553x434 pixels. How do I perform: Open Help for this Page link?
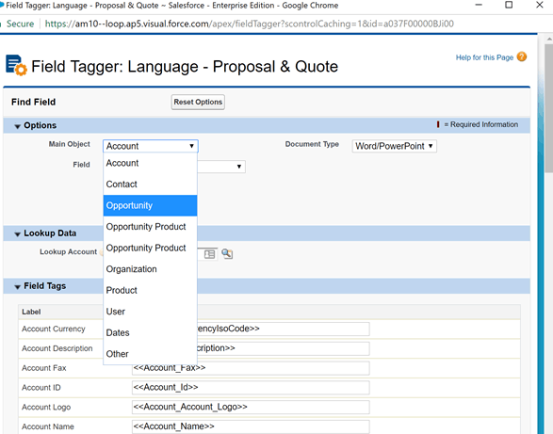[484, 57]
